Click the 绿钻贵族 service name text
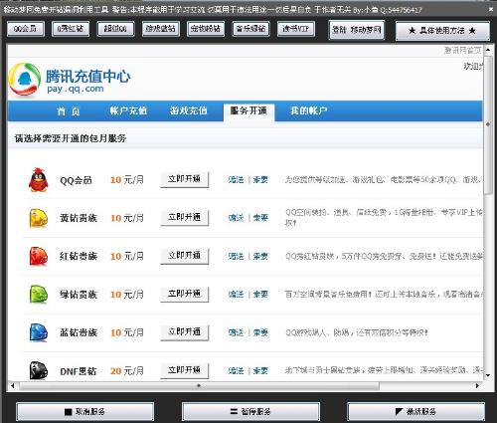This screenshot has width=497, height=423. point(79,295)
